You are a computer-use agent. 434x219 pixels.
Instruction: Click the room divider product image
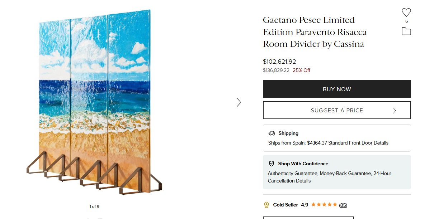95,102
